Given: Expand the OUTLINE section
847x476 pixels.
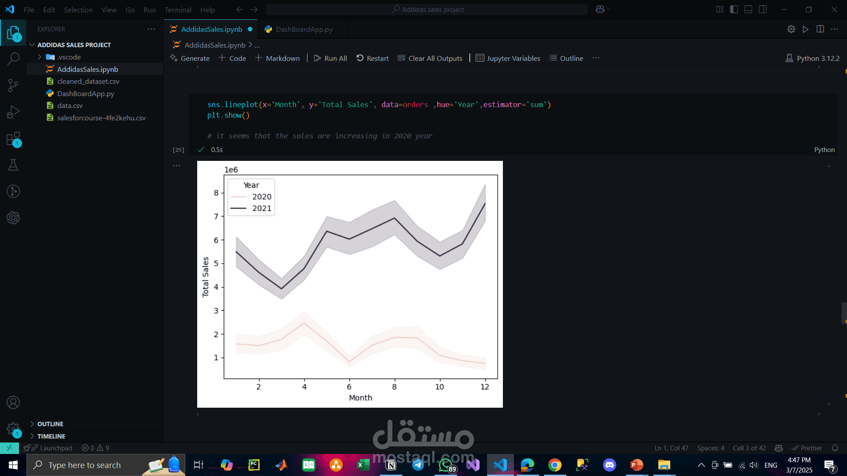Looking at the screenshot, I should [50, 424].
